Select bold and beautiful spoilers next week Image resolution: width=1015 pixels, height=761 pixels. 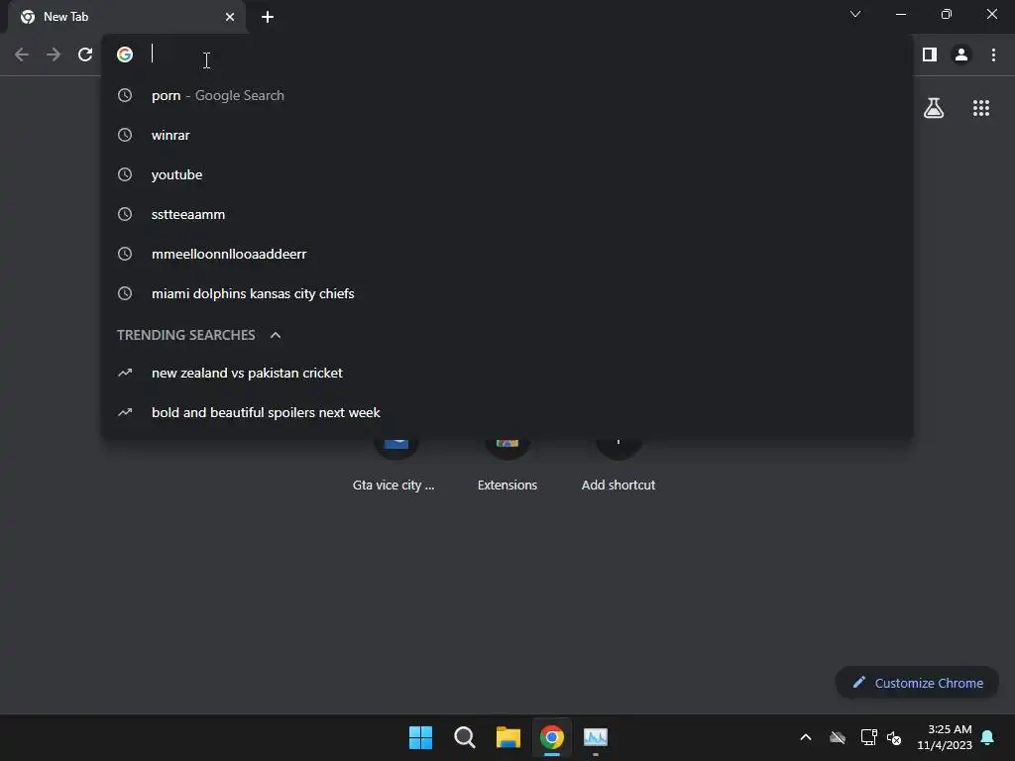(x=507, y=413)
